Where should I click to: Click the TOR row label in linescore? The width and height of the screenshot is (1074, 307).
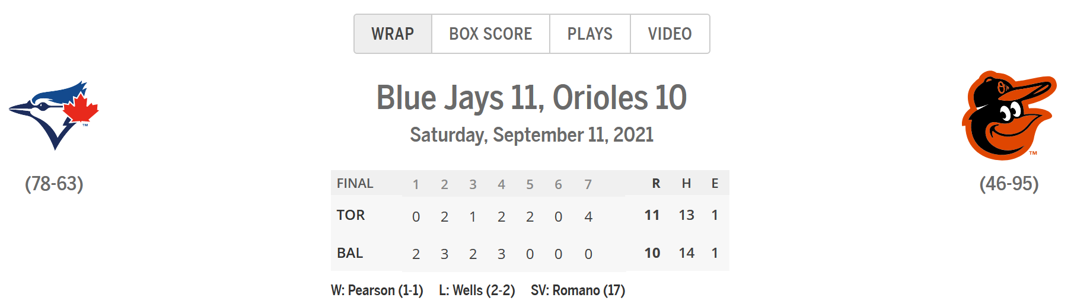click(x=350, y=215)
